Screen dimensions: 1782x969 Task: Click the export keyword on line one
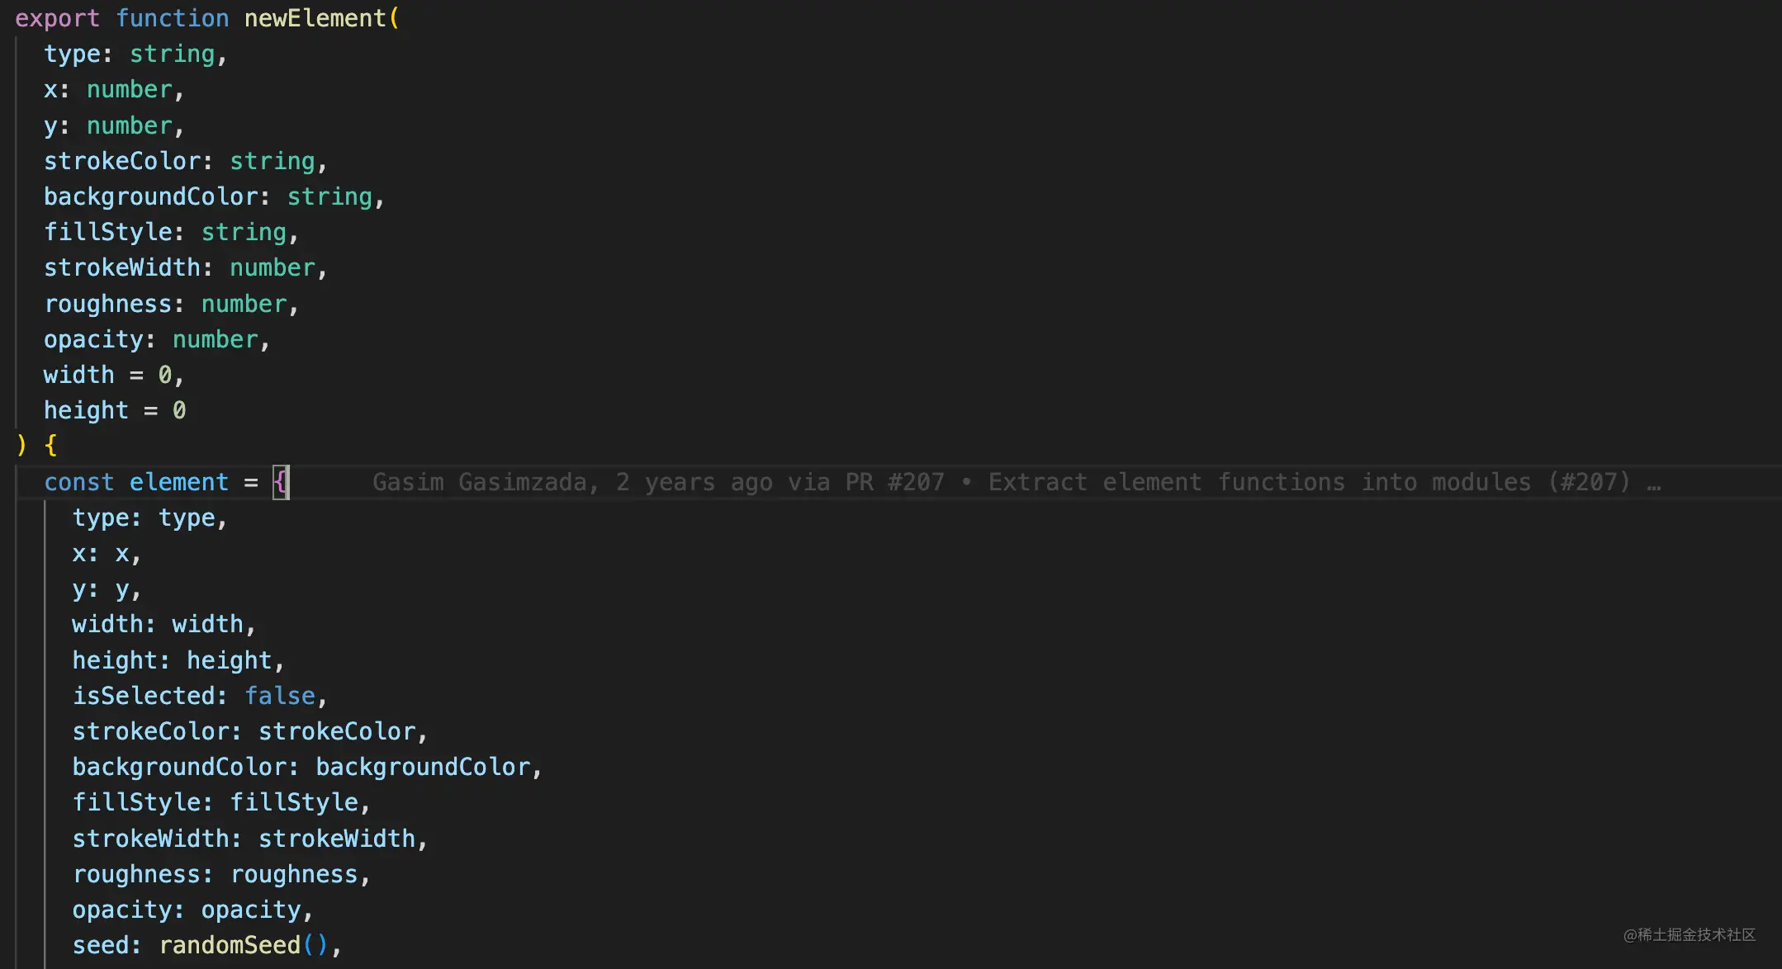pyautogui.click(x=57, y=18)
